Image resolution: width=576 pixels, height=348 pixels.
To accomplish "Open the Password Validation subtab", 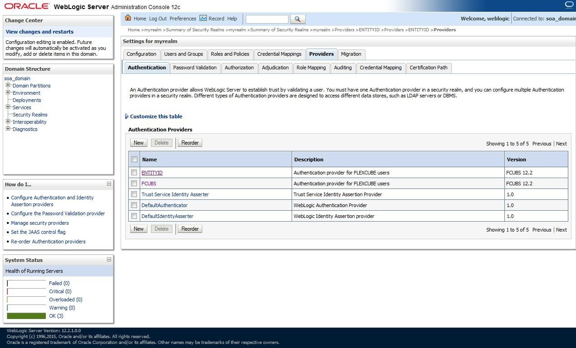I will [x=195, y=68].
